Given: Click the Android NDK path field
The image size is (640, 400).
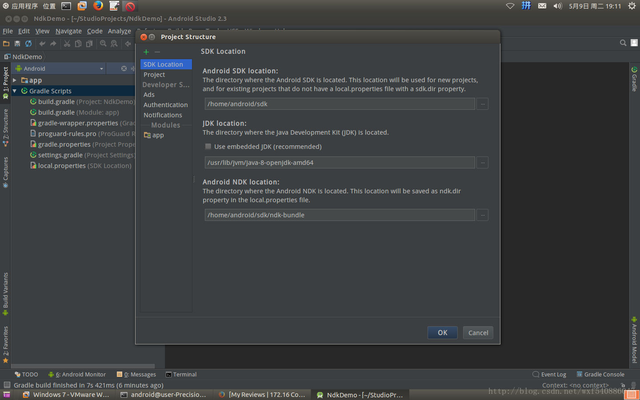Looking at the screenshot, I should (340, 215).
